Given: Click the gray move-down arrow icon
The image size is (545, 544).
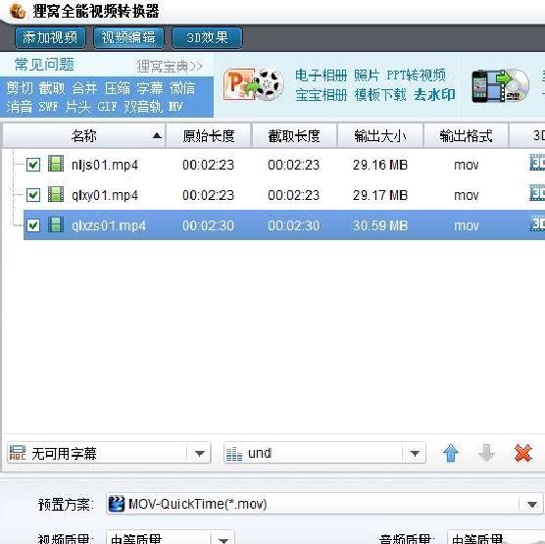Looking at the screenshot, I should 486,453.
